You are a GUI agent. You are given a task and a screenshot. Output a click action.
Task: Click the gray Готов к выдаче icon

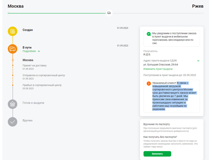12,104
